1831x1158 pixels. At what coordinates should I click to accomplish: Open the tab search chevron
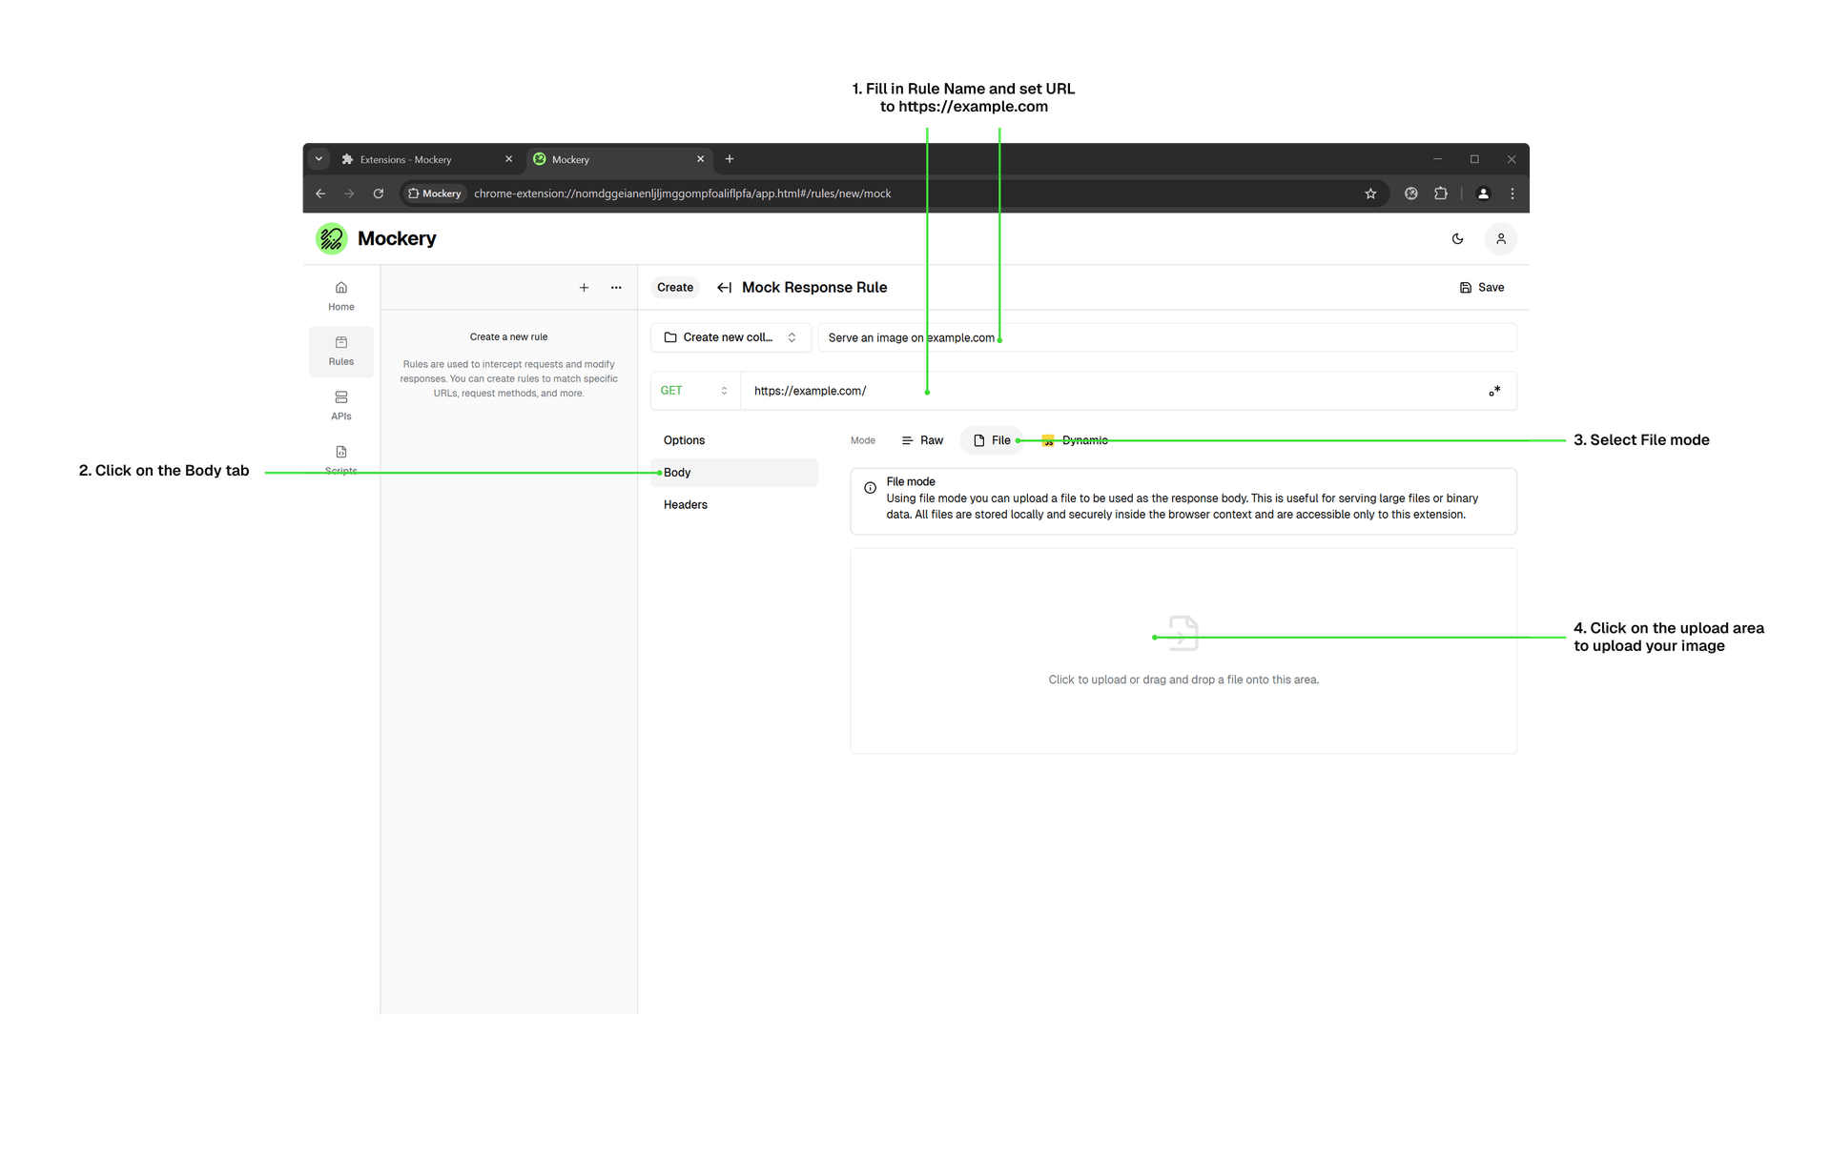[x=319, y=159]
